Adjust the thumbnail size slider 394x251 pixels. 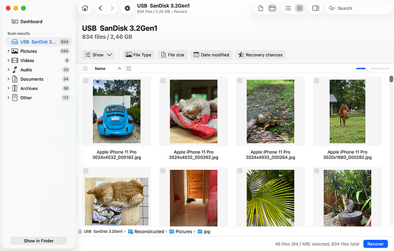(x=368, y=68)
